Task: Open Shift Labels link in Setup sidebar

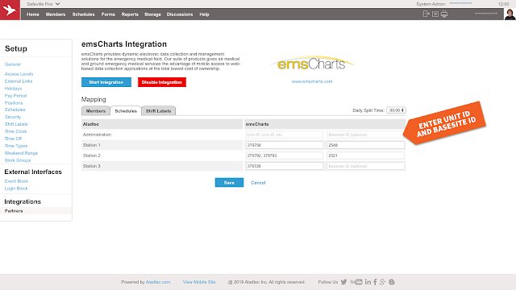Action: (16, 124)
